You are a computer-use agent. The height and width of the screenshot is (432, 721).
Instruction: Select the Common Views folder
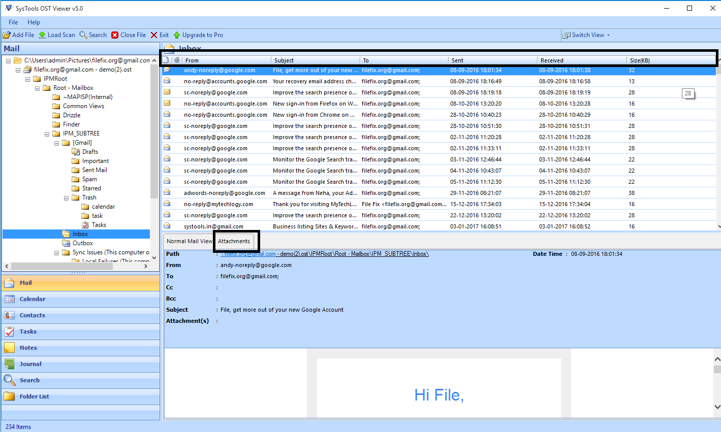tap(83, 106)
